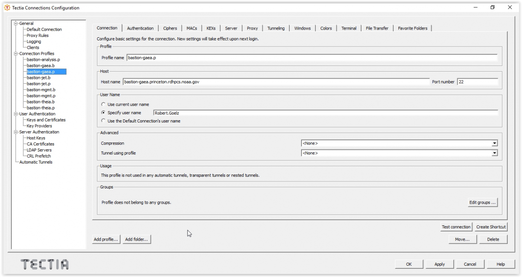Open CRL Prefetch in the tree
Image resolution: width=522 pixels, height=277 pixels.
click(x=39, y=156)
